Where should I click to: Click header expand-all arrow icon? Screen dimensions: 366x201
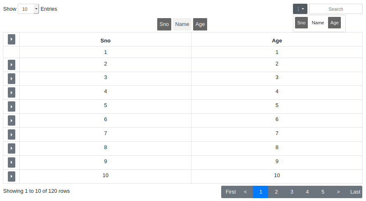[x=11, y=39]
